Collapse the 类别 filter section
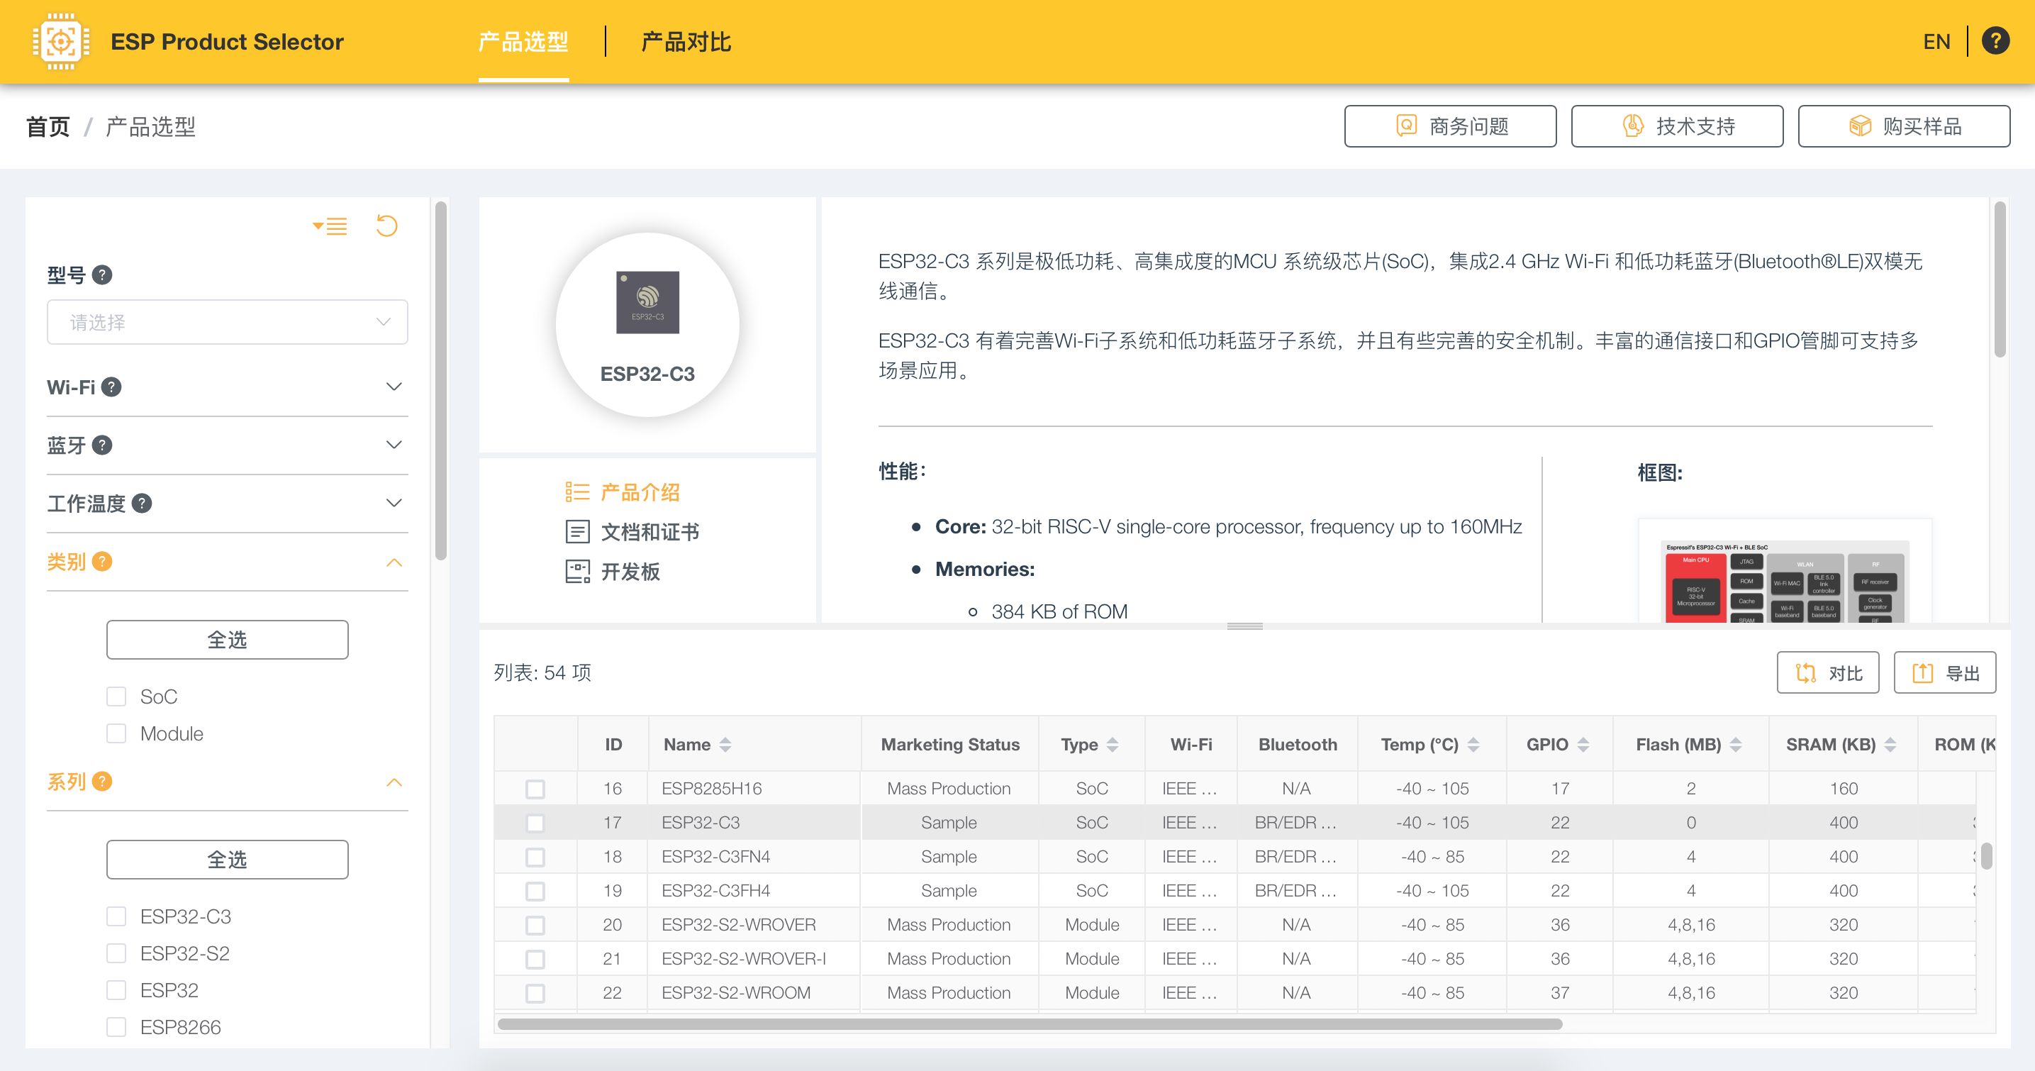The height and width of the screenshot is (1071, 2035). click(x=394, y=562)
